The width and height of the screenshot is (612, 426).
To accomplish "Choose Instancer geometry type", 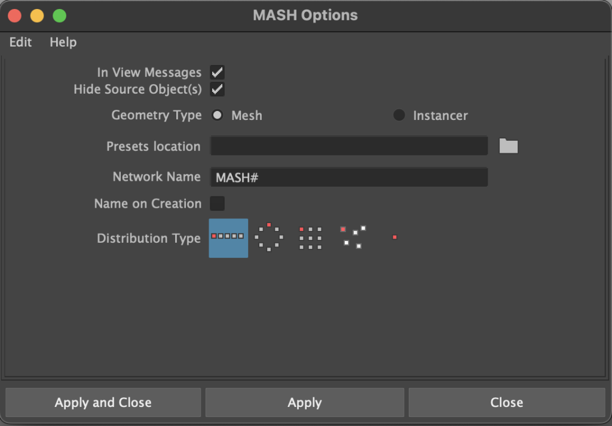I will click(399, 115).
